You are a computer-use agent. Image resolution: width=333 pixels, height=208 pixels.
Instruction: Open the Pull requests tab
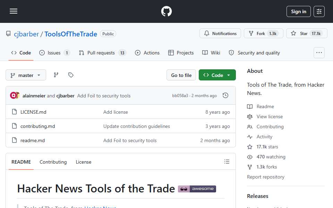tap(102, 53)
